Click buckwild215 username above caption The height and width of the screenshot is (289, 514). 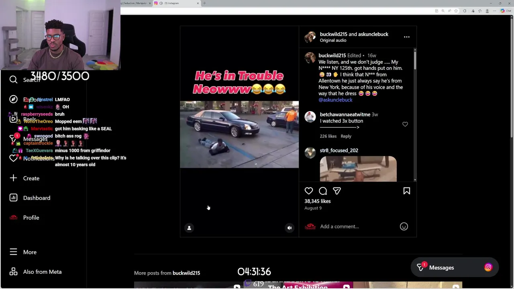pos(332,55)
